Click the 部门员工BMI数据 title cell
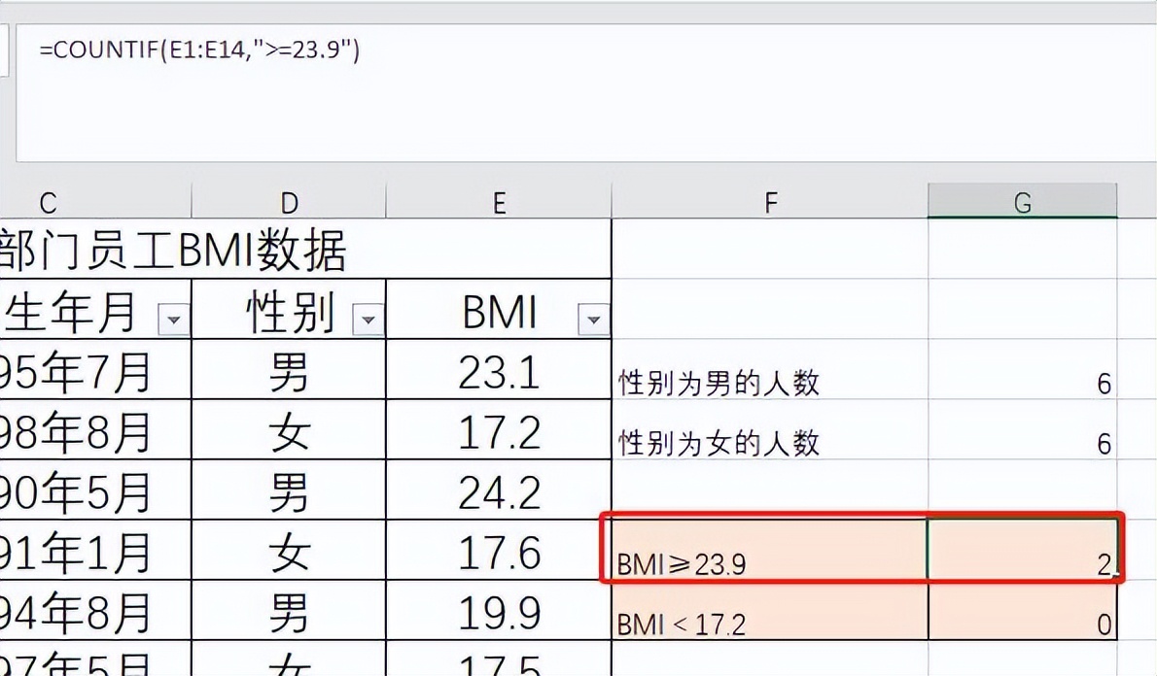Viewport: 1157px width, 676px height. (175, 252)
